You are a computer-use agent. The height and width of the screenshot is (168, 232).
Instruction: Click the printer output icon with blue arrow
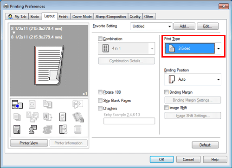tap(17, 104)
